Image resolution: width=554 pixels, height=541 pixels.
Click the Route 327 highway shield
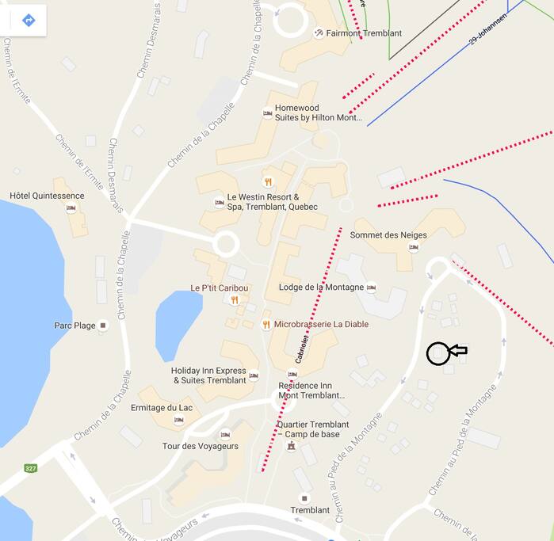pyautogui.click(x=31, y=468)
